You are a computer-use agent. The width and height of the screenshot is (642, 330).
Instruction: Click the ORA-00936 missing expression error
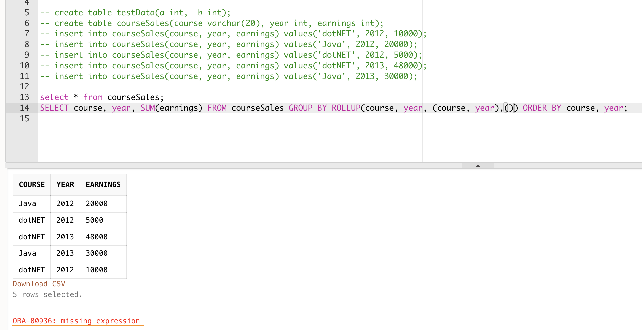[x=76, y=321]
